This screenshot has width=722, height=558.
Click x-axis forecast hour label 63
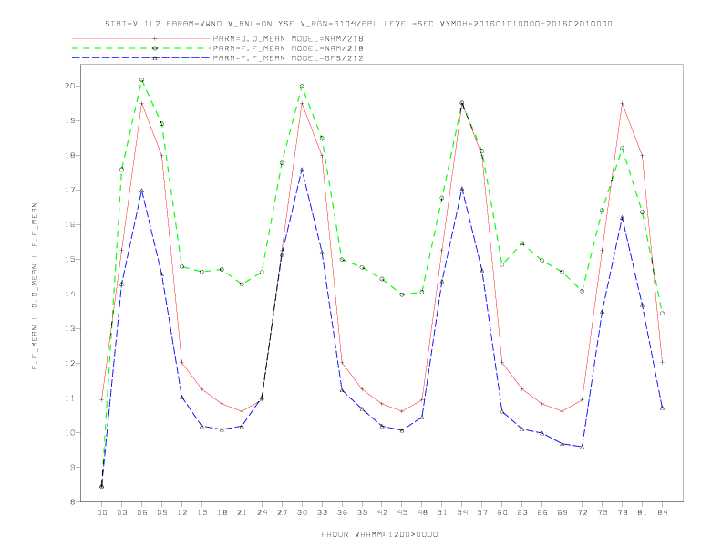click(522, 512)
